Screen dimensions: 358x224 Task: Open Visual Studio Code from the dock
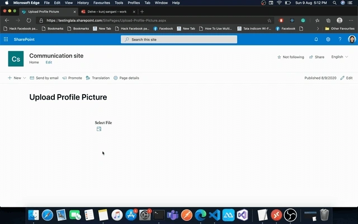click(214, 215)
